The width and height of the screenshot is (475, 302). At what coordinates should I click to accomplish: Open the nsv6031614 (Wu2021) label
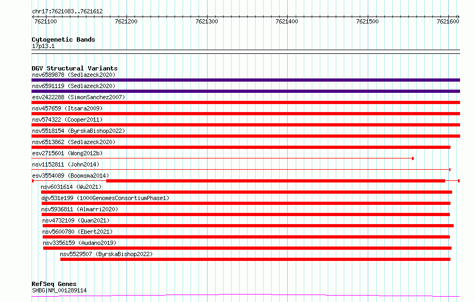[71, 187]
